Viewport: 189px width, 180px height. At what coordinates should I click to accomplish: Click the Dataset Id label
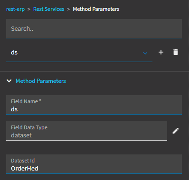[23, 161]
